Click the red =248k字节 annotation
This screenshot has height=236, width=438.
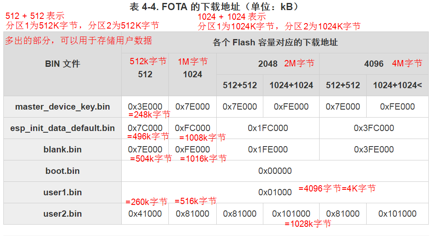(149, 115)
